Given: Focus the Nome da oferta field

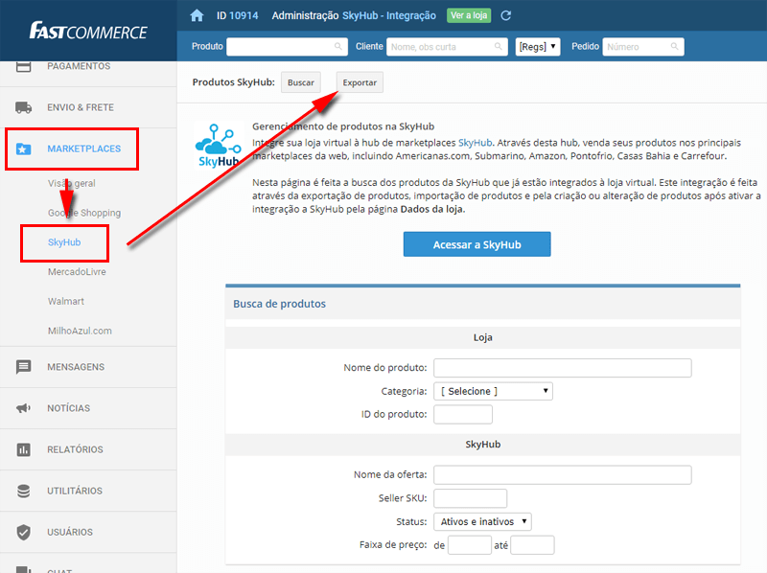Looking at the screenshot, I should coord(563,474).
